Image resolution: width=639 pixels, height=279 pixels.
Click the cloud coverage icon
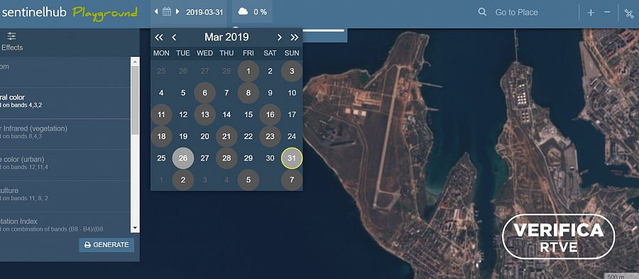pyautogui.click(x=243, y=12)
